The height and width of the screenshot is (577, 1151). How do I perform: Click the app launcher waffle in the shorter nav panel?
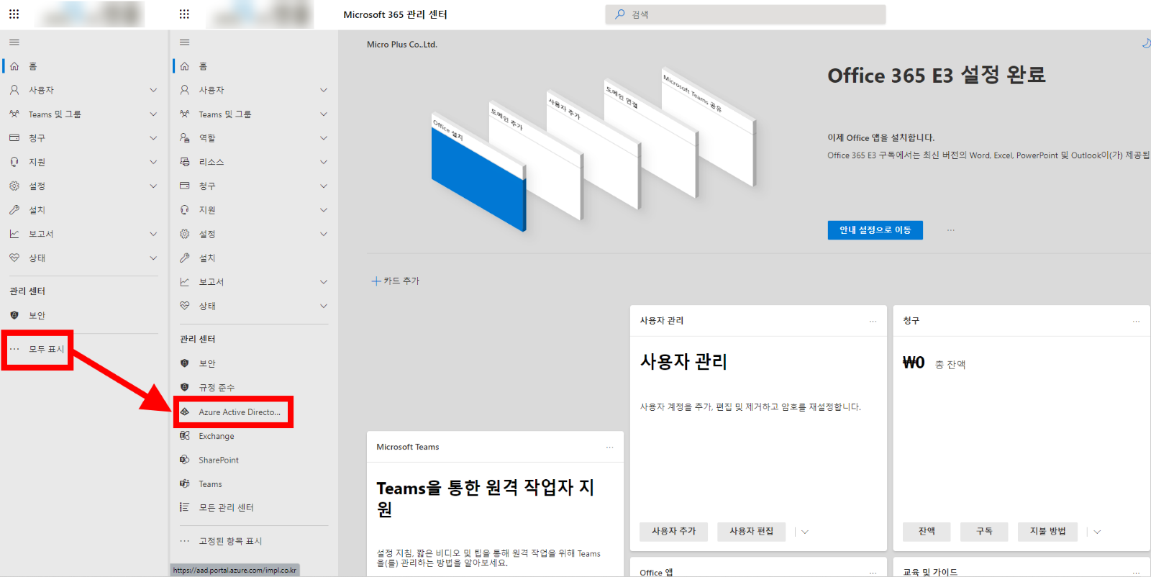point(14,14)
